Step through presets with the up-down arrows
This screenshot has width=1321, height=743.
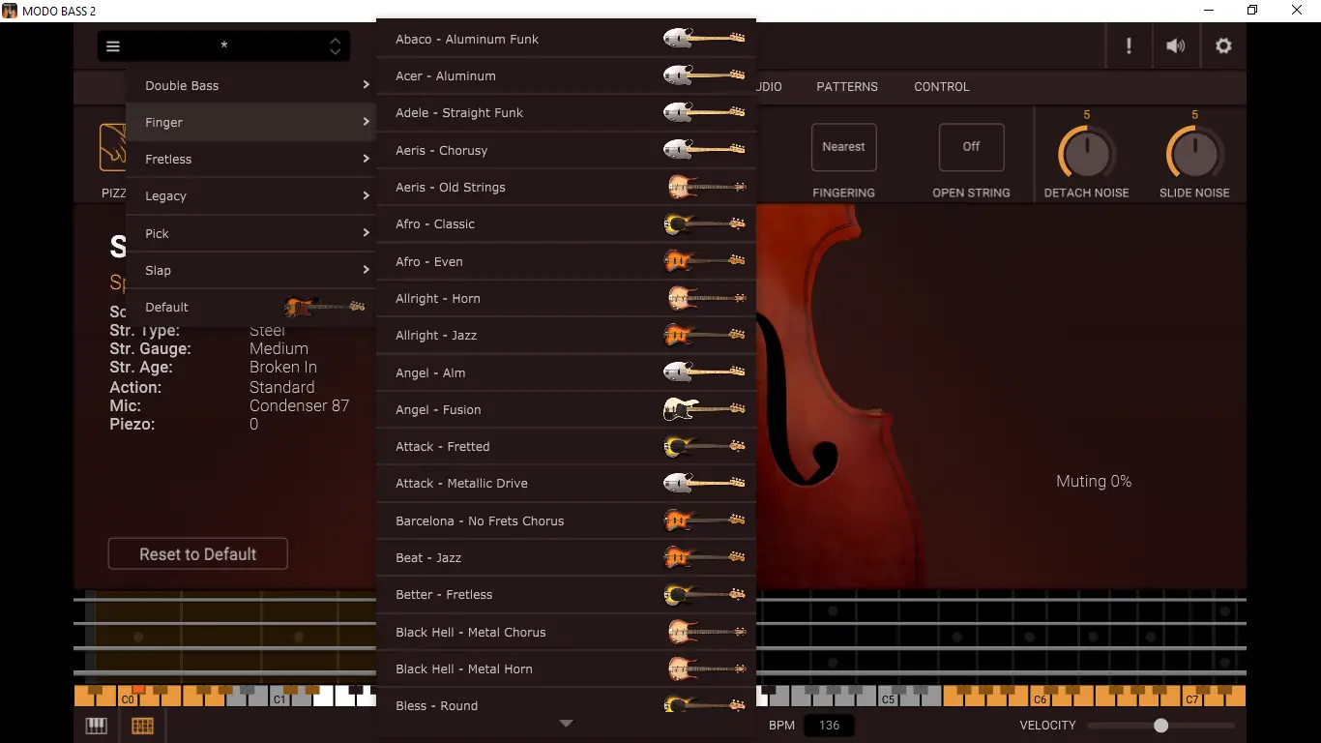[335, 45]
